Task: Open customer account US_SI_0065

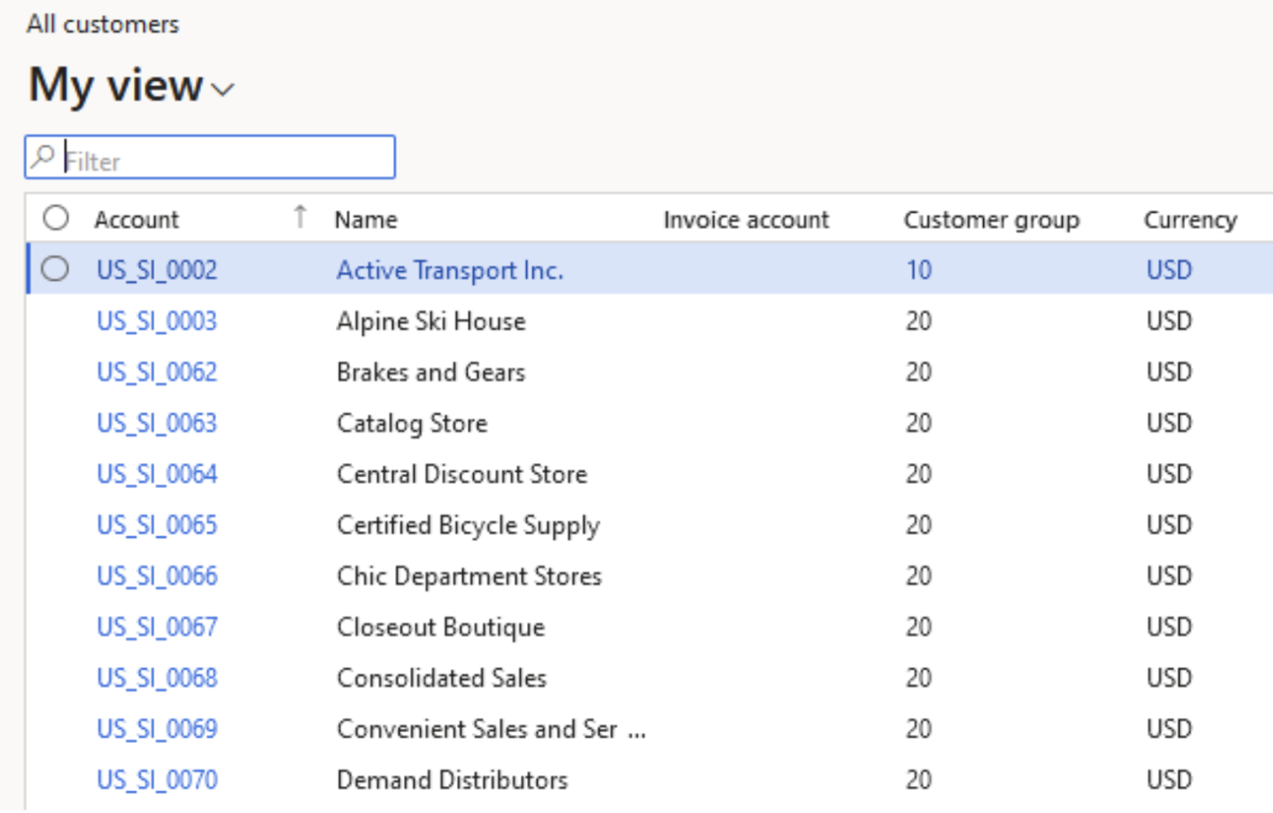Action: click(157, 525)
